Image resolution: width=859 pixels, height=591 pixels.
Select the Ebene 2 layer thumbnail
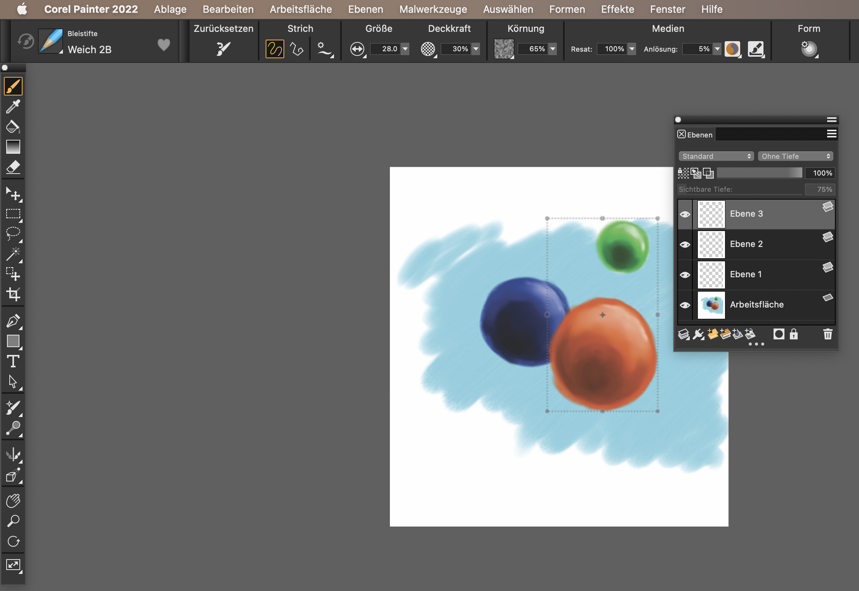(x=711, y=245)
